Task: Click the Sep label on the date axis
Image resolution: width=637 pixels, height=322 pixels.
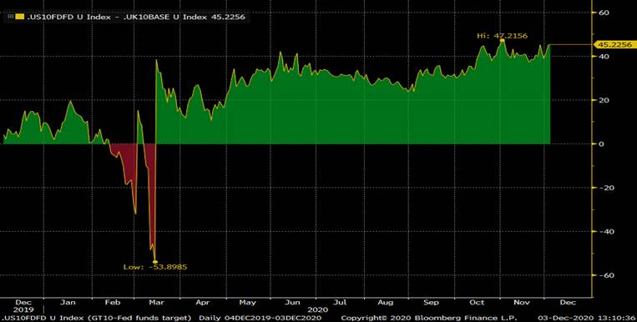Action: pyautogui.click(x=431, y=303)
